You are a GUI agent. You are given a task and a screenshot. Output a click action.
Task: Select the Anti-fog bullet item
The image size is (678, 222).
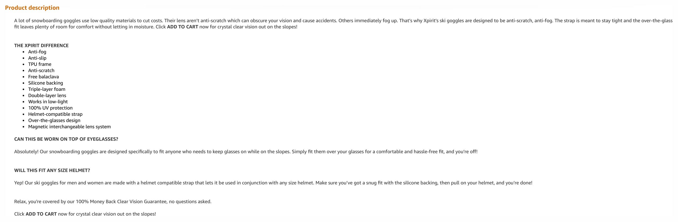[37, 52]
